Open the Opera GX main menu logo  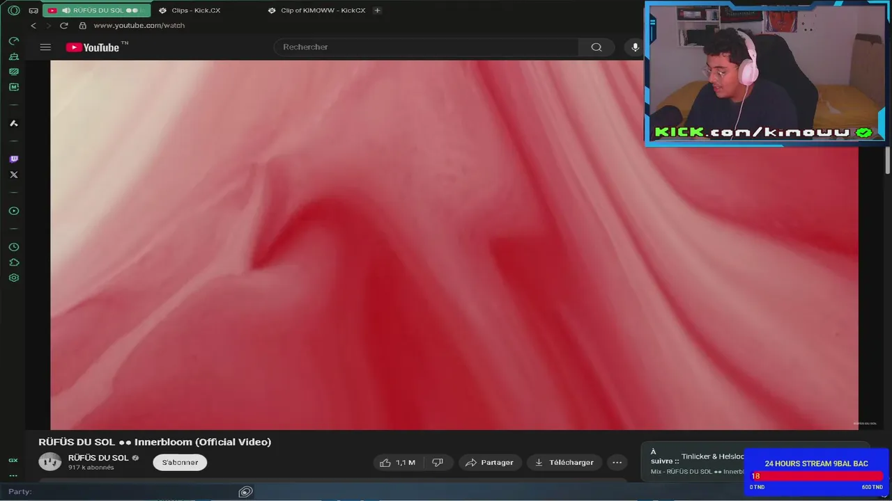tap(13, 10)
